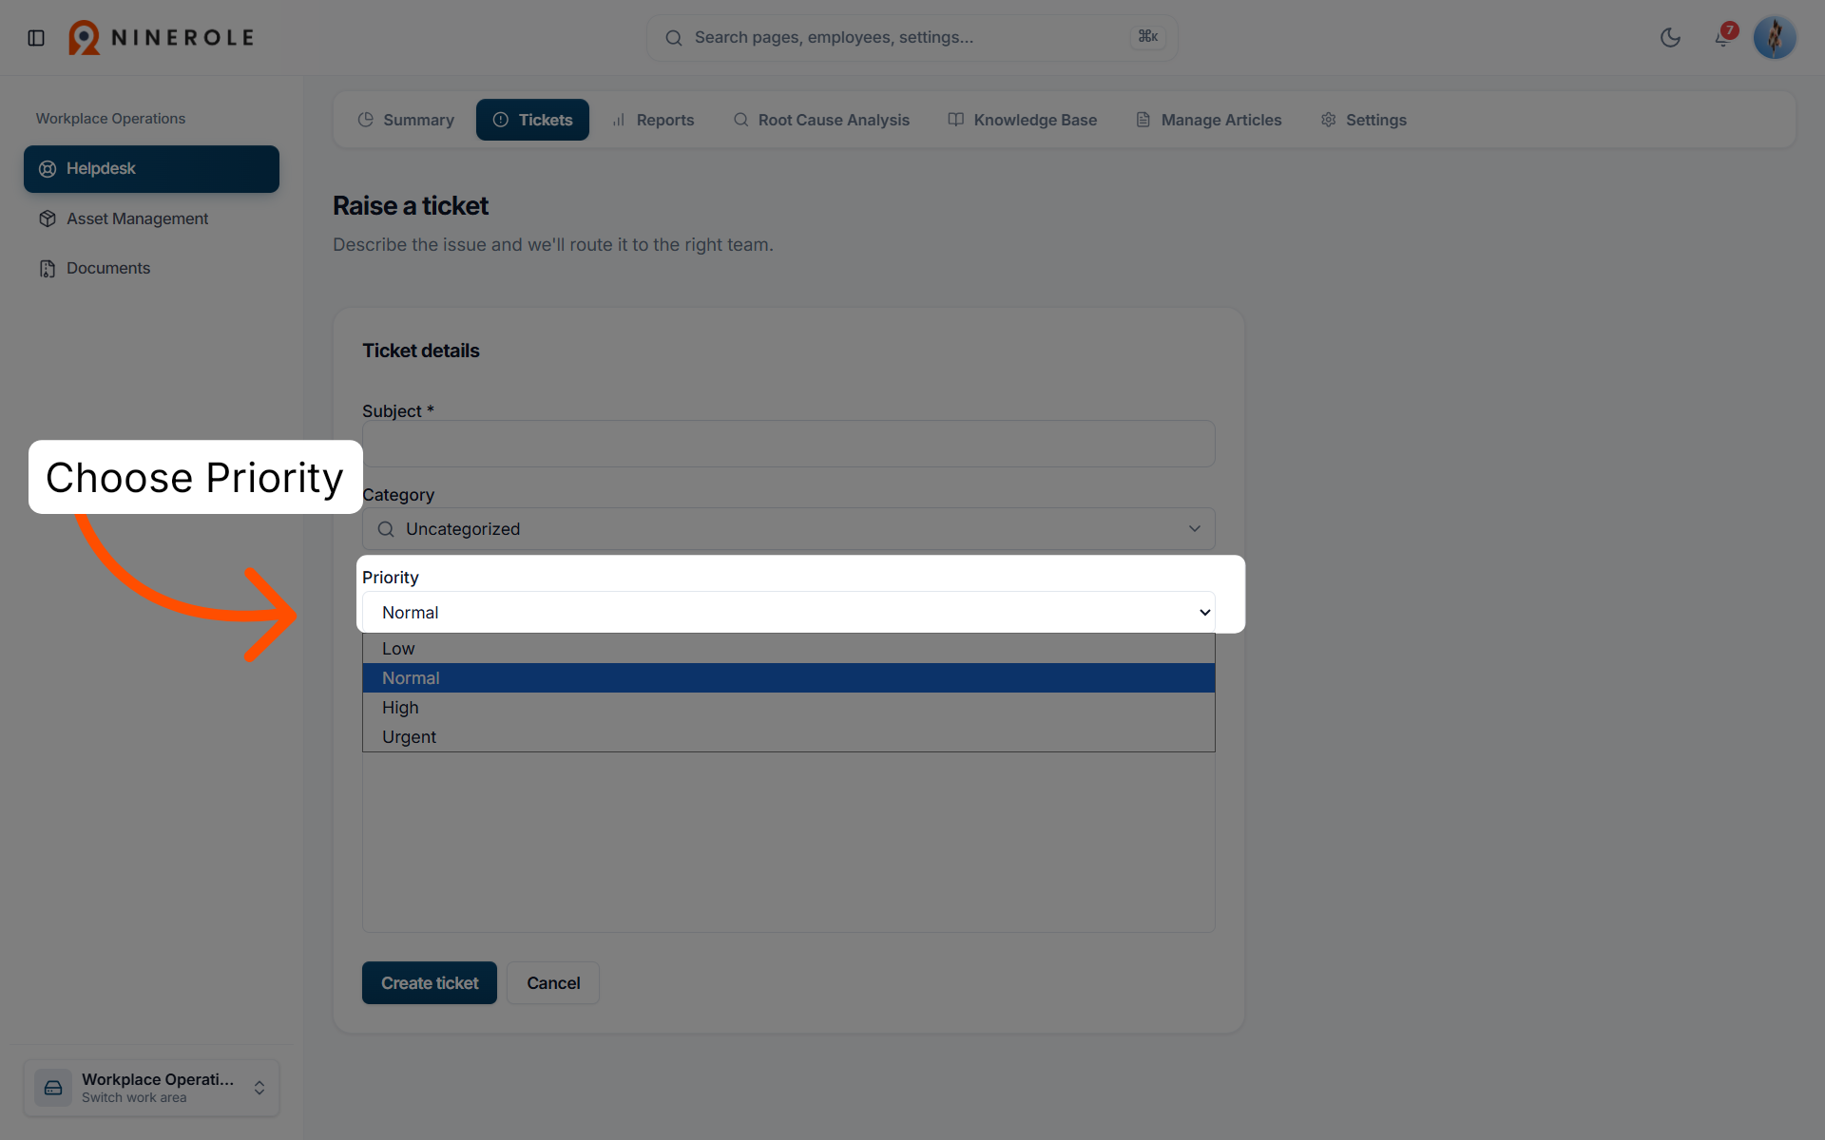The width and height of the screenshot is (1825, 1140).
Task: Click the description text area
Action: pos(788,842)
